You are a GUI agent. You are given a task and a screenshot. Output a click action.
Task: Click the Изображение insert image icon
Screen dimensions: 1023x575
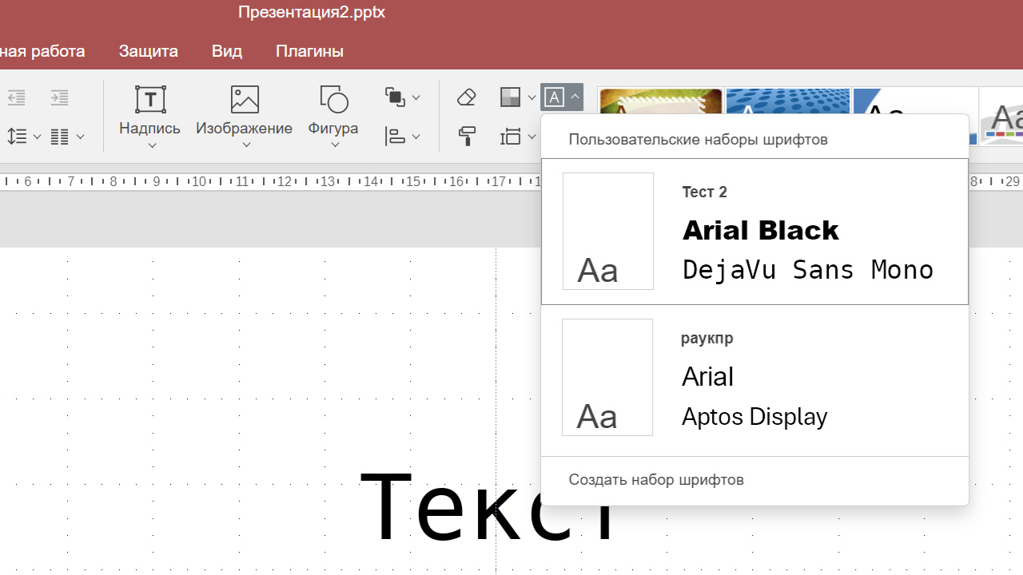point(245,100)
